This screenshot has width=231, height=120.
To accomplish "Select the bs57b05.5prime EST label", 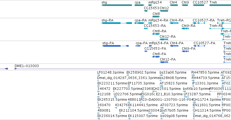I will (x=174, y=111).
